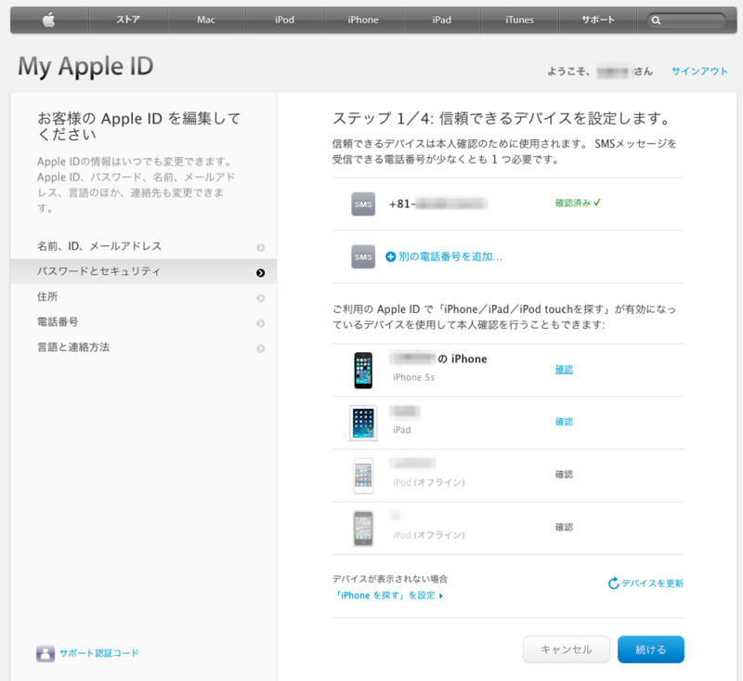Viewport: 743px width, 681px height.
Task: Open the iPhone navigation item
Action: 363,20
